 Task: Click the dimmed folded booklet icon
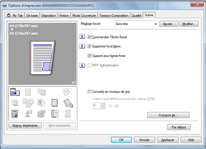[x=68, y=92]
